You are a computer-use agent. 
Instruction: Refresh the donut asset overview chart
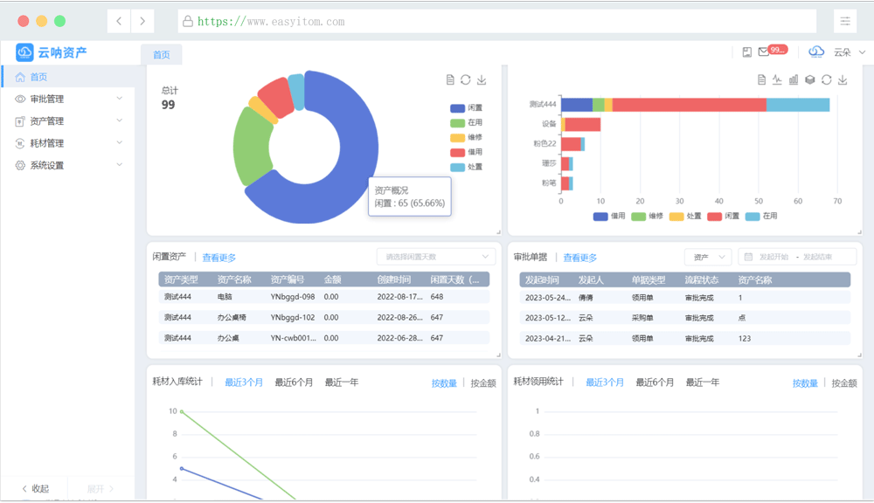pos(466,80)
